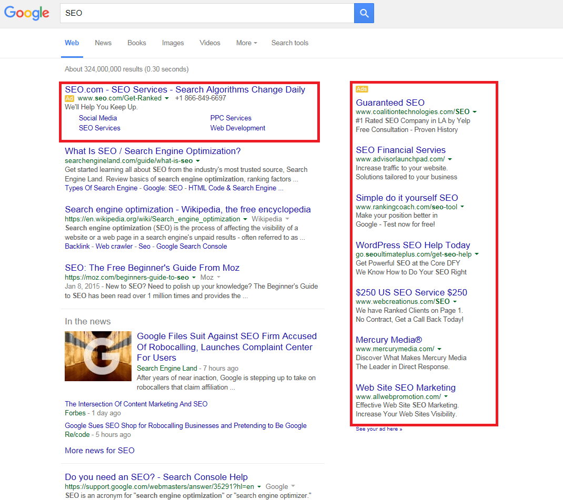Expand arrow next to searchengineland.com URL
The image size is (563, 500).
[198, 161]
